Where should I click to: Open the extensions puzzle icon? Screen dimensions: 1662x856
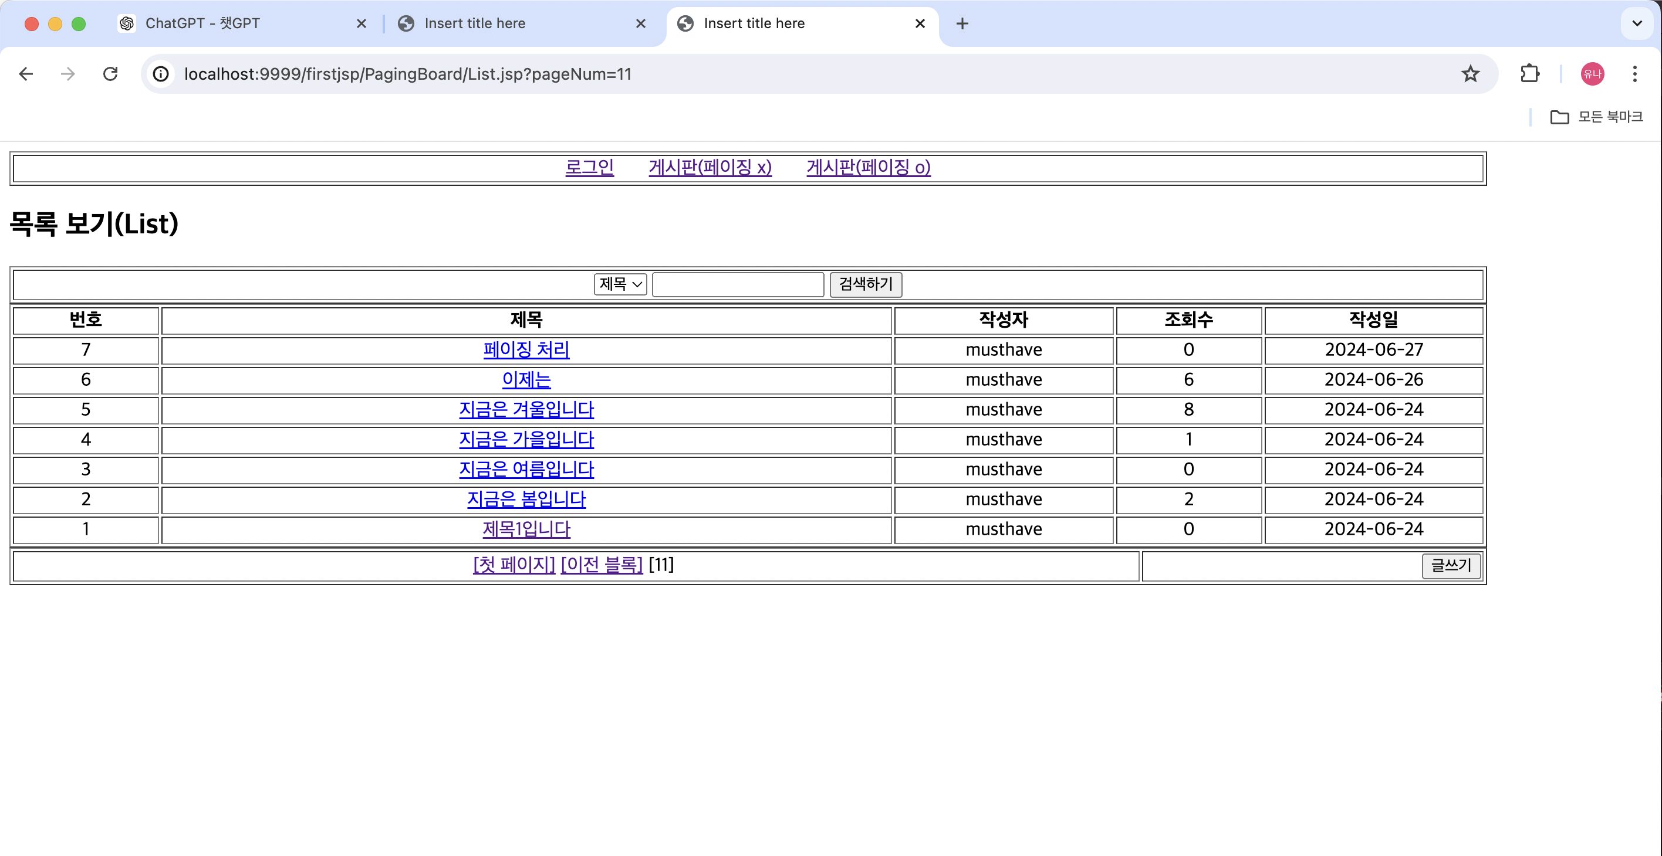pyautogui.click(x=1529, y=74)
